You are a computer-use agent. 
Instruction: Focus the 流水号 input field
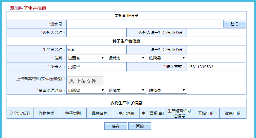coord(145,24)
